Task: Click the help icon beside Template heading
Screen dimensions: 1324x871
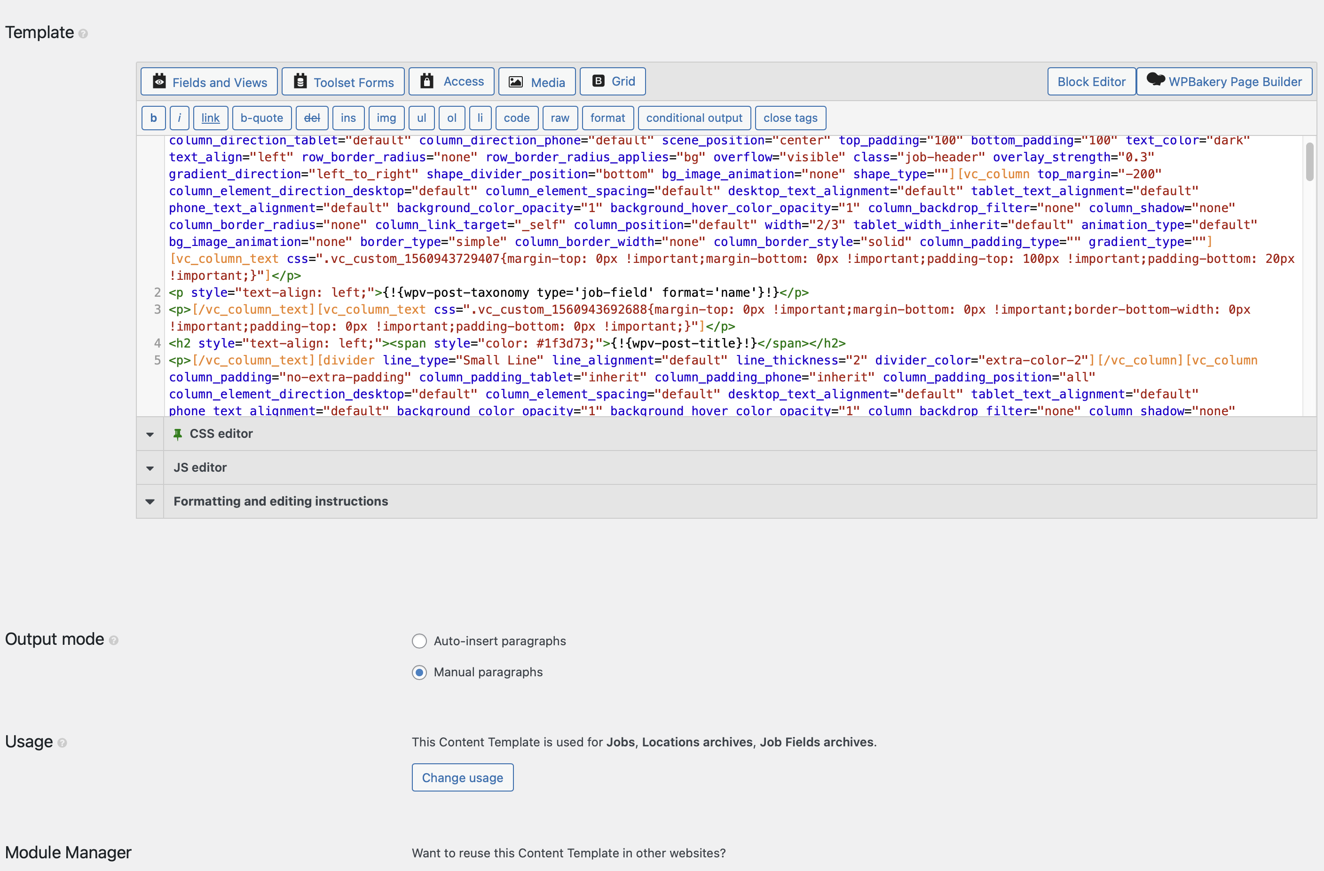Action: point(83,34)
